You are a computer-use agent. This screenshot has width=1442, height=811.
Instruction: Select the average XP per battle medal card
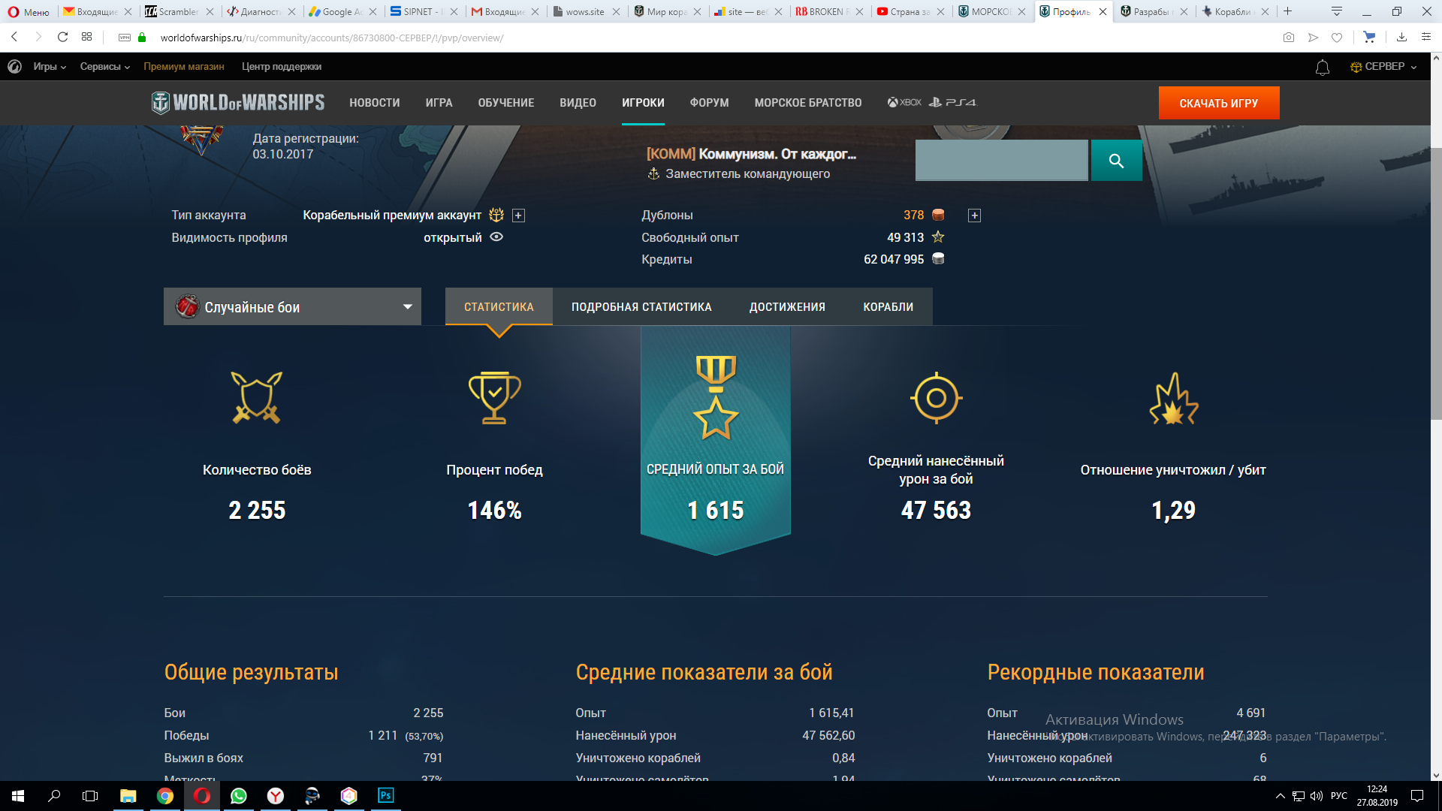715,441
